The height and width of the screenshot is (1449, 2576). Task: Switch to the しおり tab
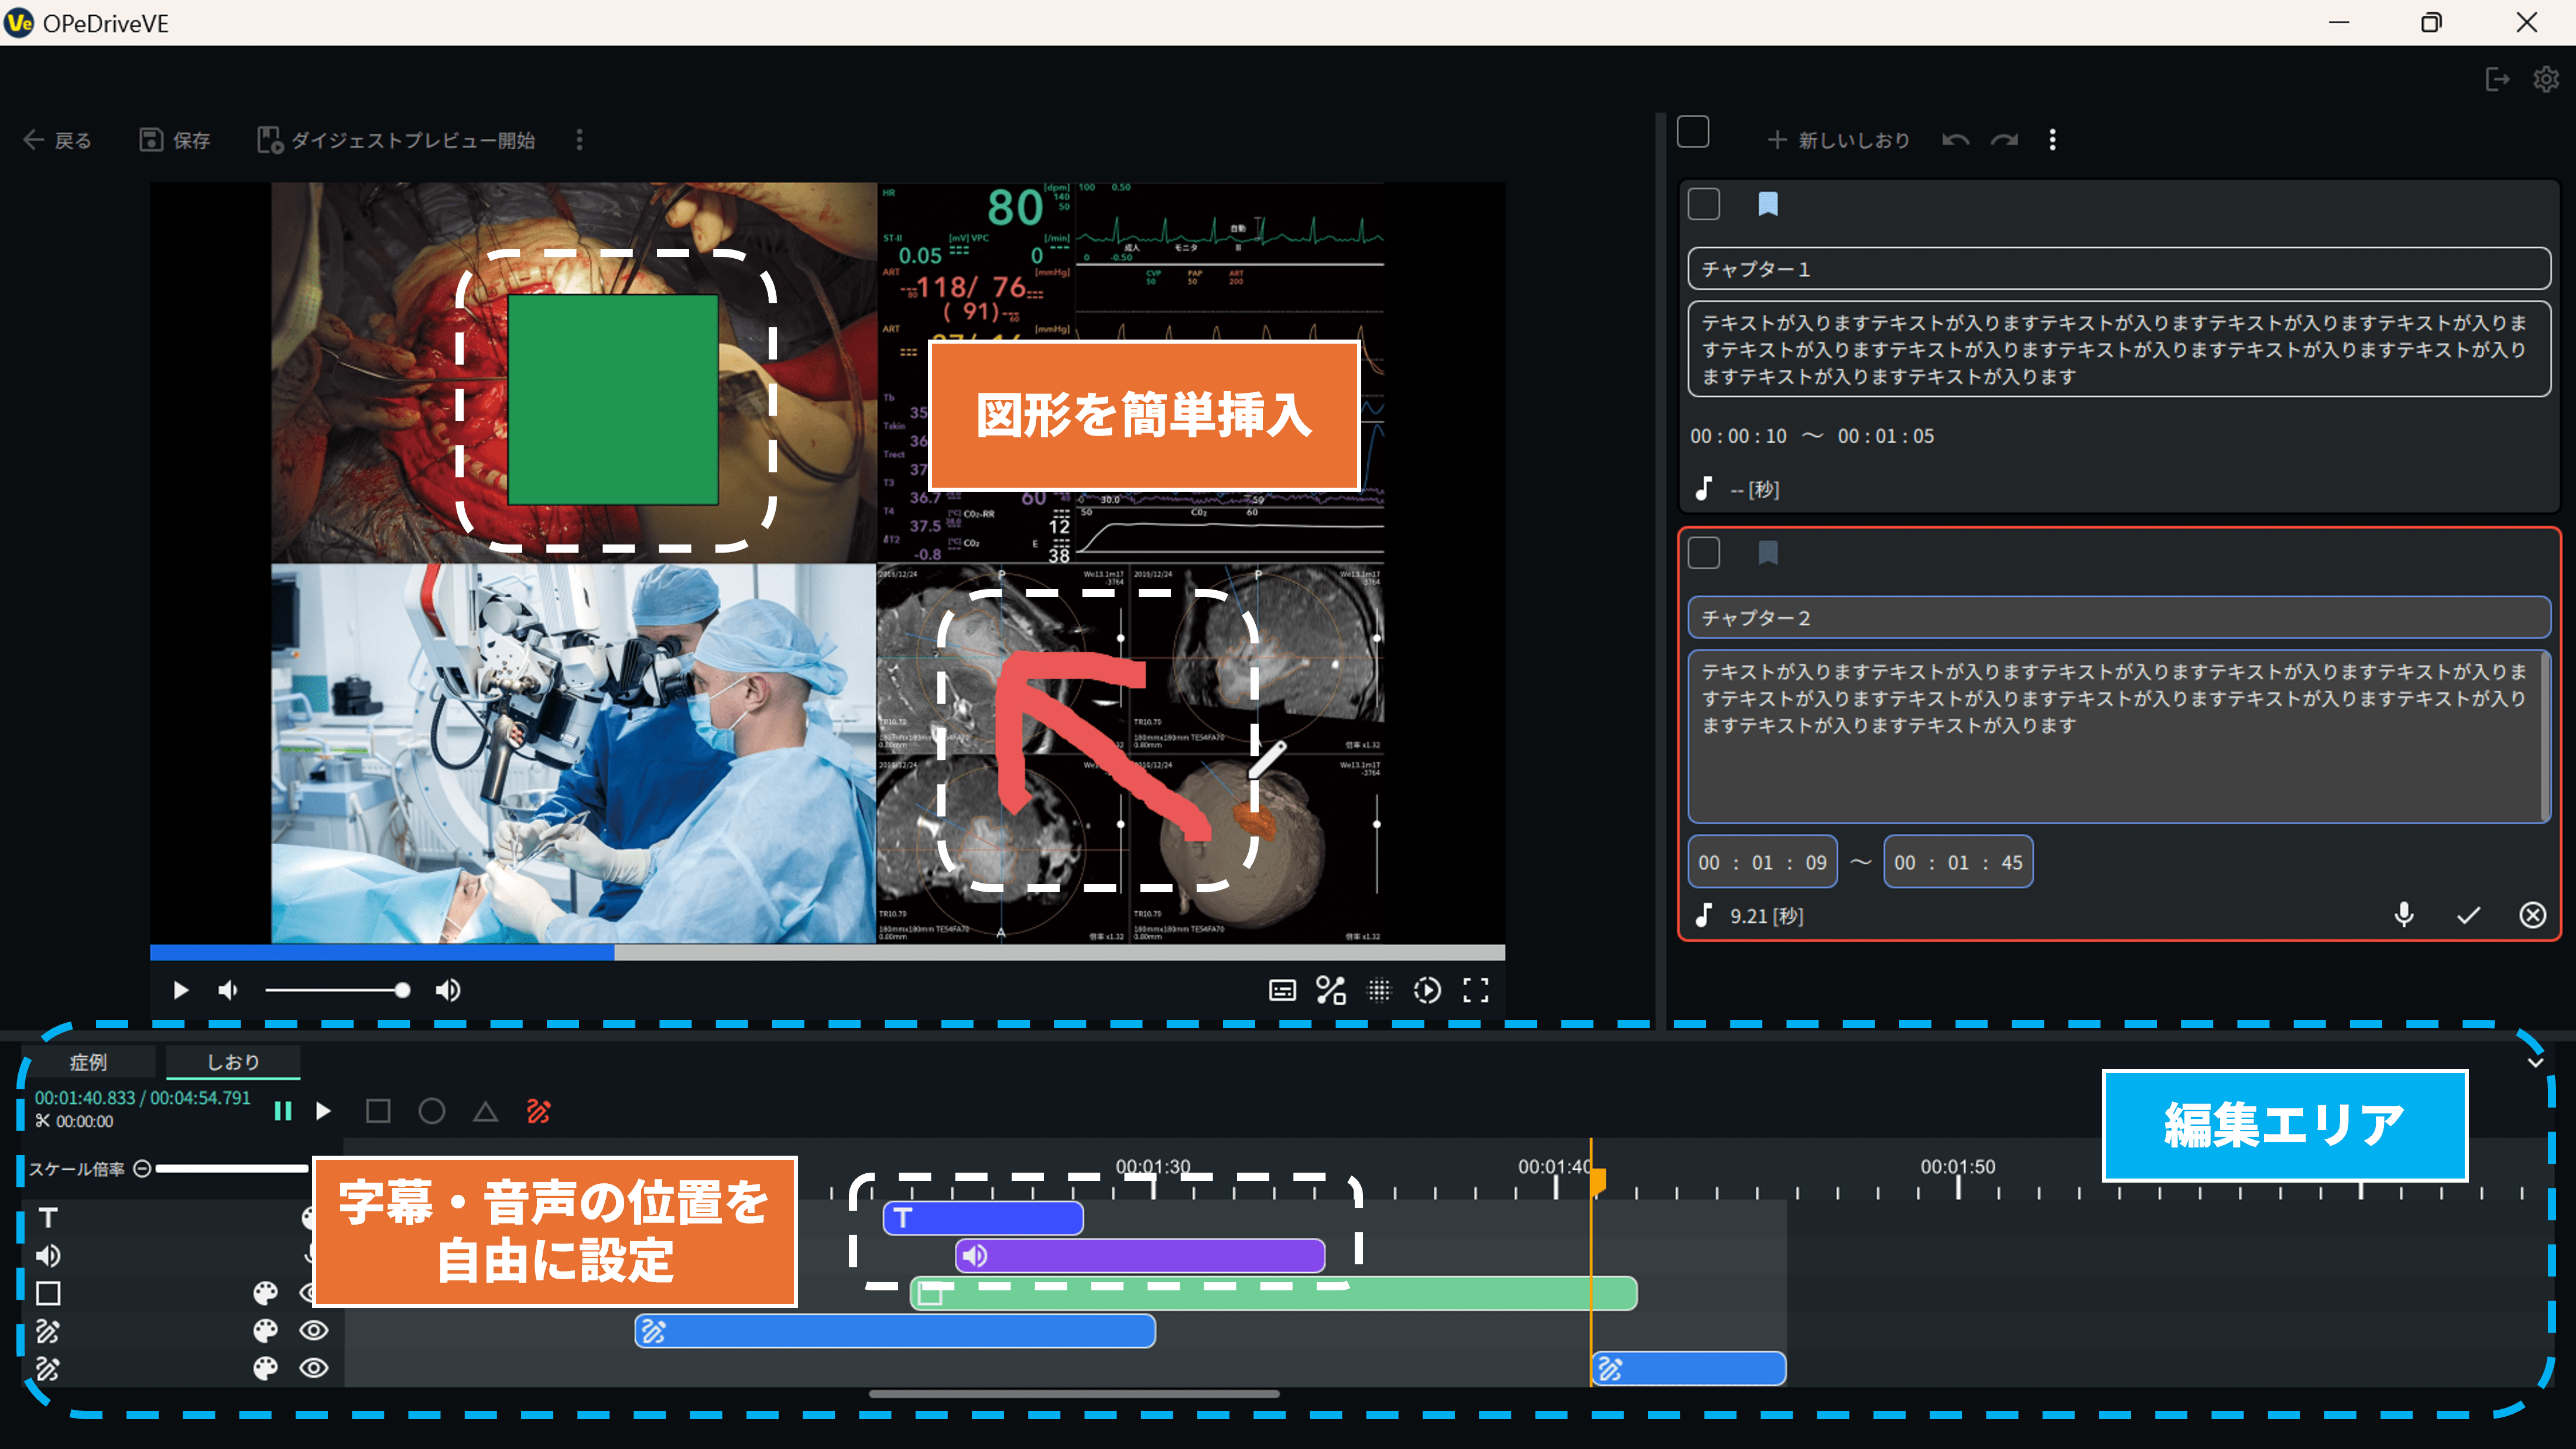(x=233, y=1062)
